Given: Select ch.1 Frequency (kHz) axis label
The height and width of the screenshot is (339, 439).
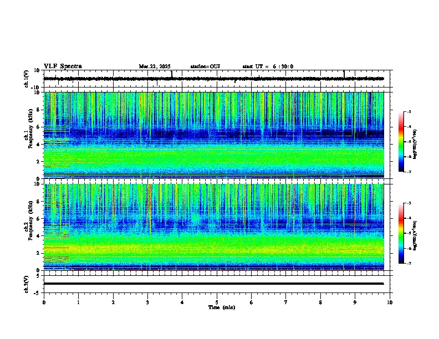Looking at the screenshot, I should click(x=28, y=129).
